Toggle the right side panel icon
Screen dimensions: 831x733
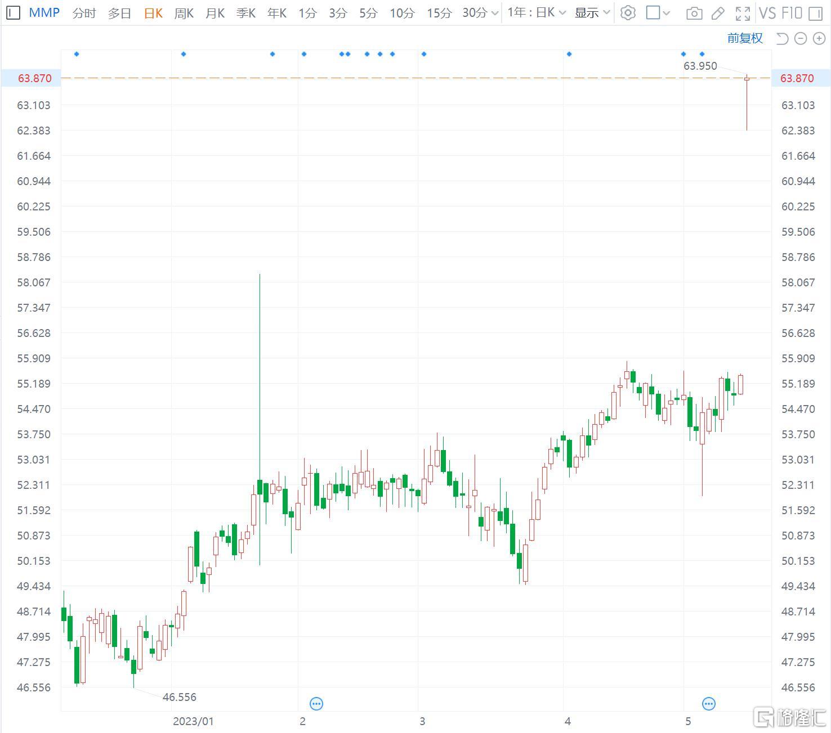coord(815,13)
